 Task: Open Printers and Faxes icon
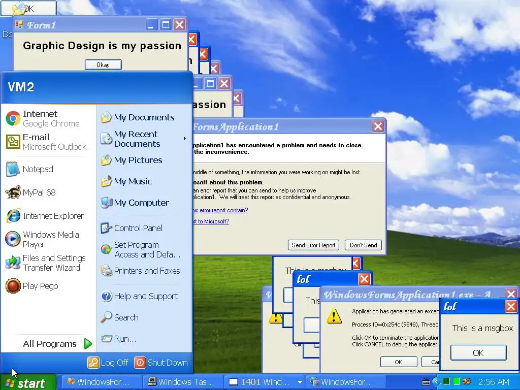click(x=106, y=271)
